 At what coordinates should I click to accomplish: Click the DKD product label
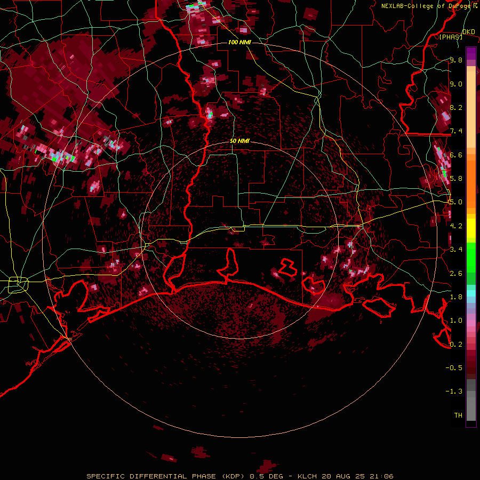469,31
